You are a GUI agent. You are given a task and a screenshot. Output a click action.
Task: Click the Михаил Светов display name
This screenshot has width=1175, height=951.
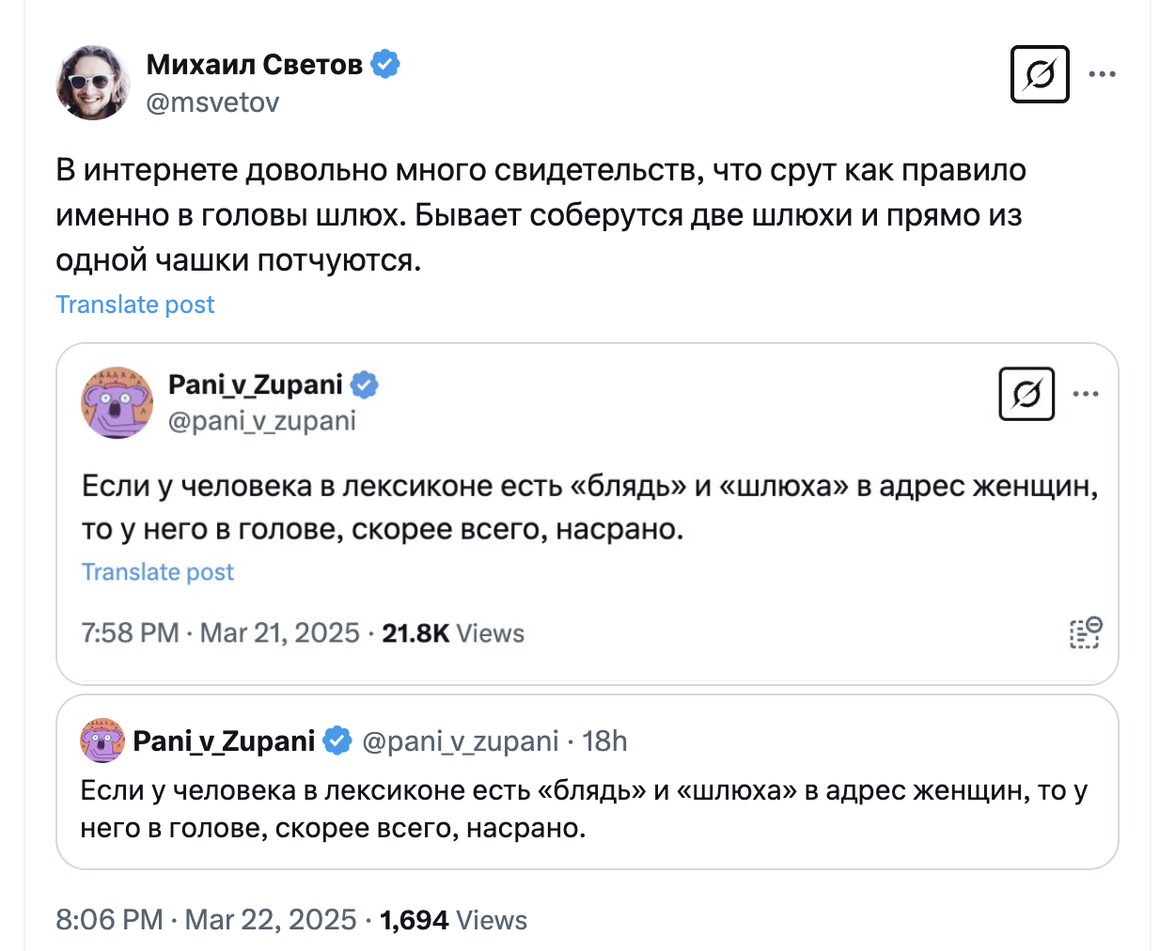pos(255,64)
